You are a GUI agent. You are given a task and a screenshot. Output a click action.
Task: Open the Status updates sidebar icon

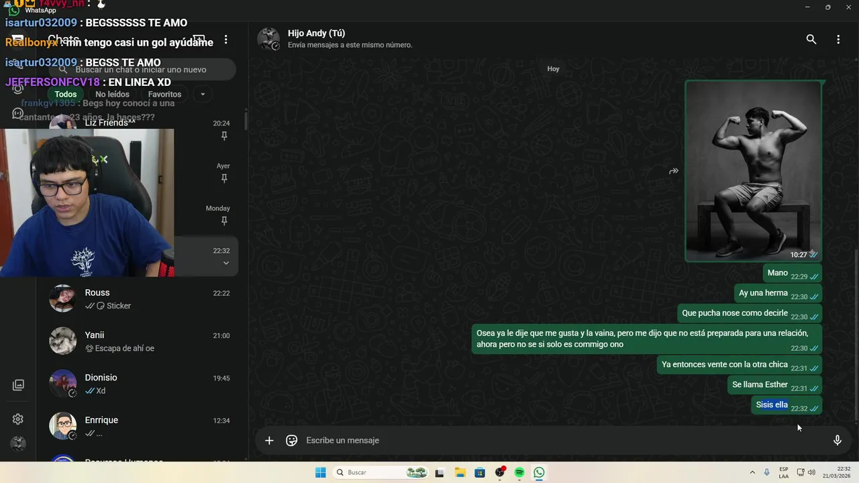[18, 88]
